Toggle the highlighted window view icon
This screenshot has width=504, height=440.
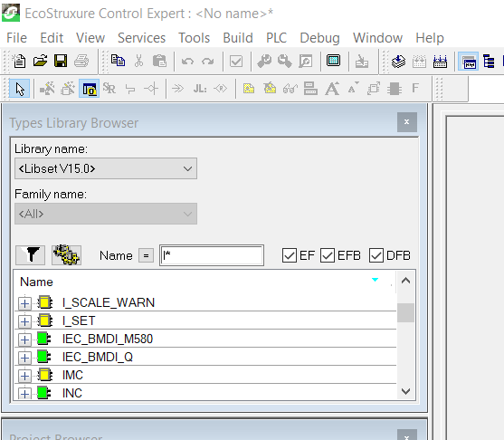click(469, 62)
